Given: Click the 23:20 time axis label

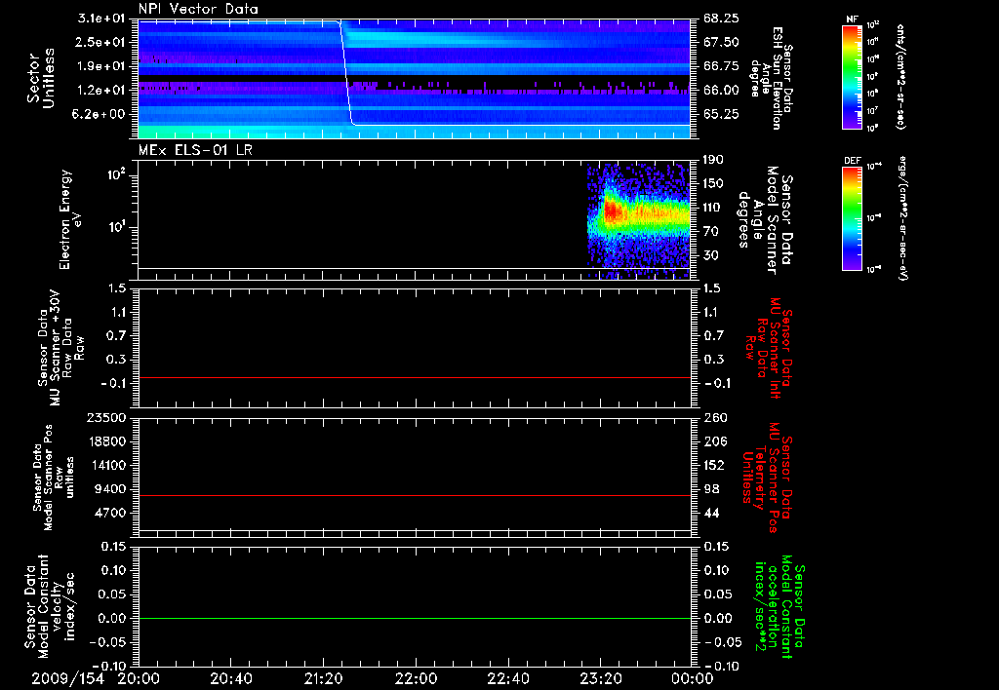Looking at the screenshot, I should point(600,678).
